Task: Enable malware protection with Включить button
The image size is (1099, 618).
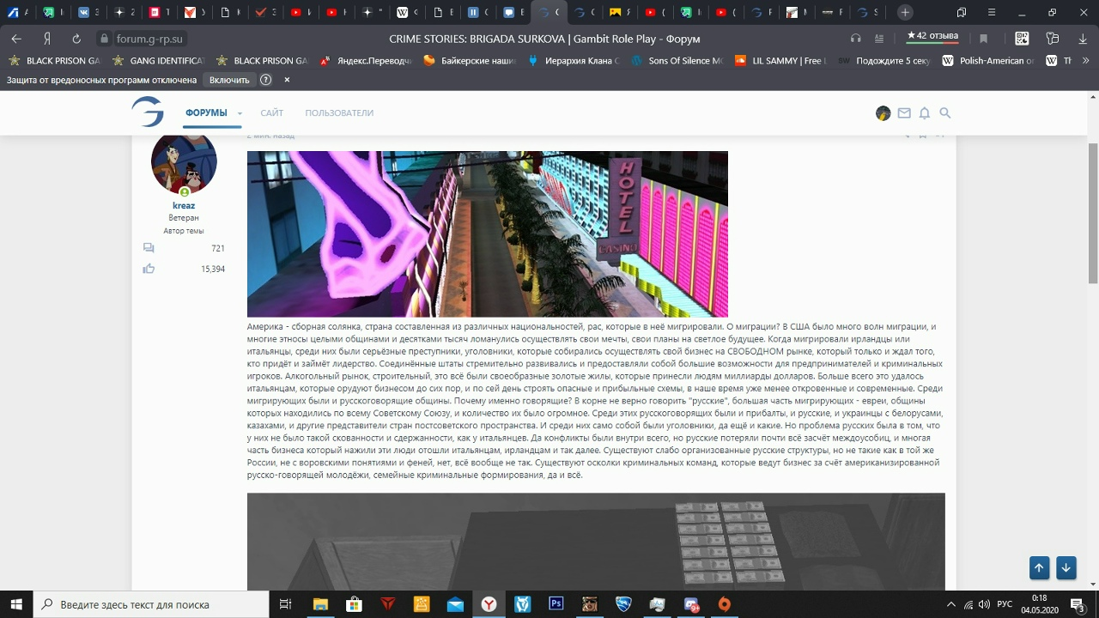Action: [x=229, y=80]
